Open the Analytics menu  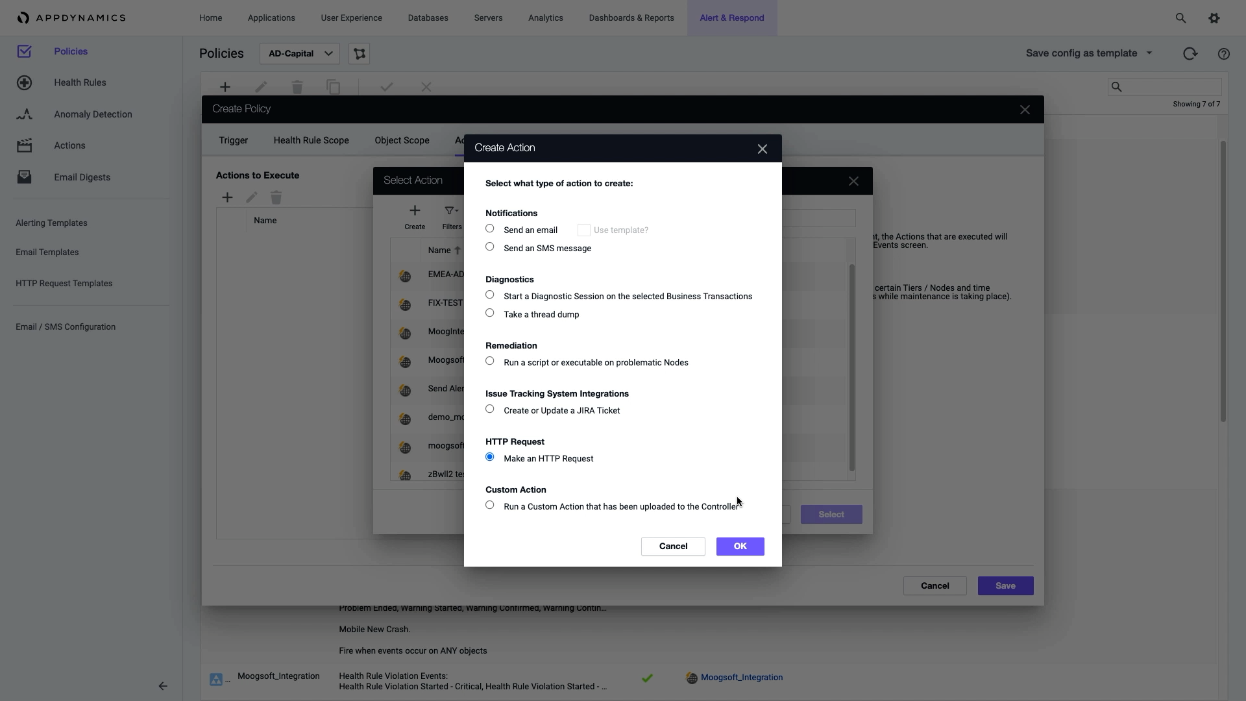pyautogui.click(x=545, y=18)
